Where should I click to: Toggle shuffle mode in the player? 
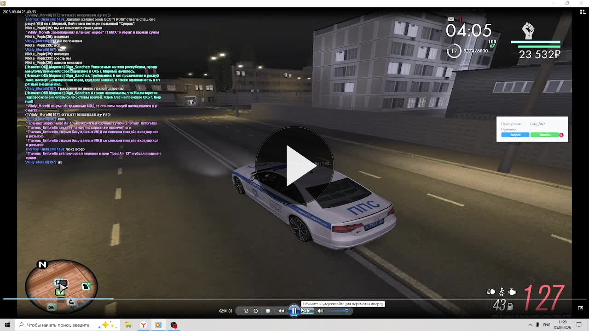pos(246,311)
